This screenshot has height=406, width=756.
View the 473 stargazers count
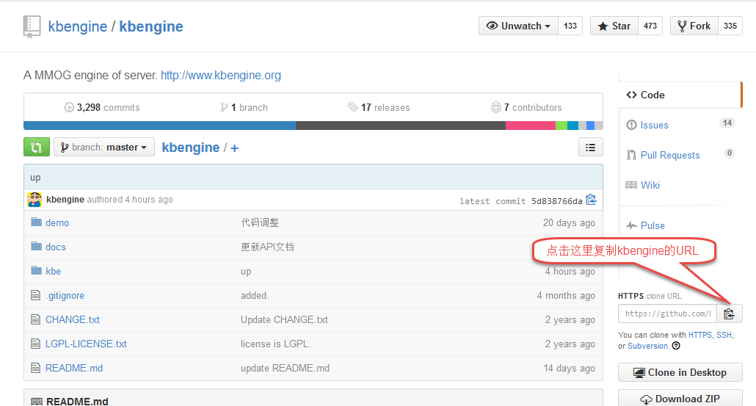coord(650,26)
